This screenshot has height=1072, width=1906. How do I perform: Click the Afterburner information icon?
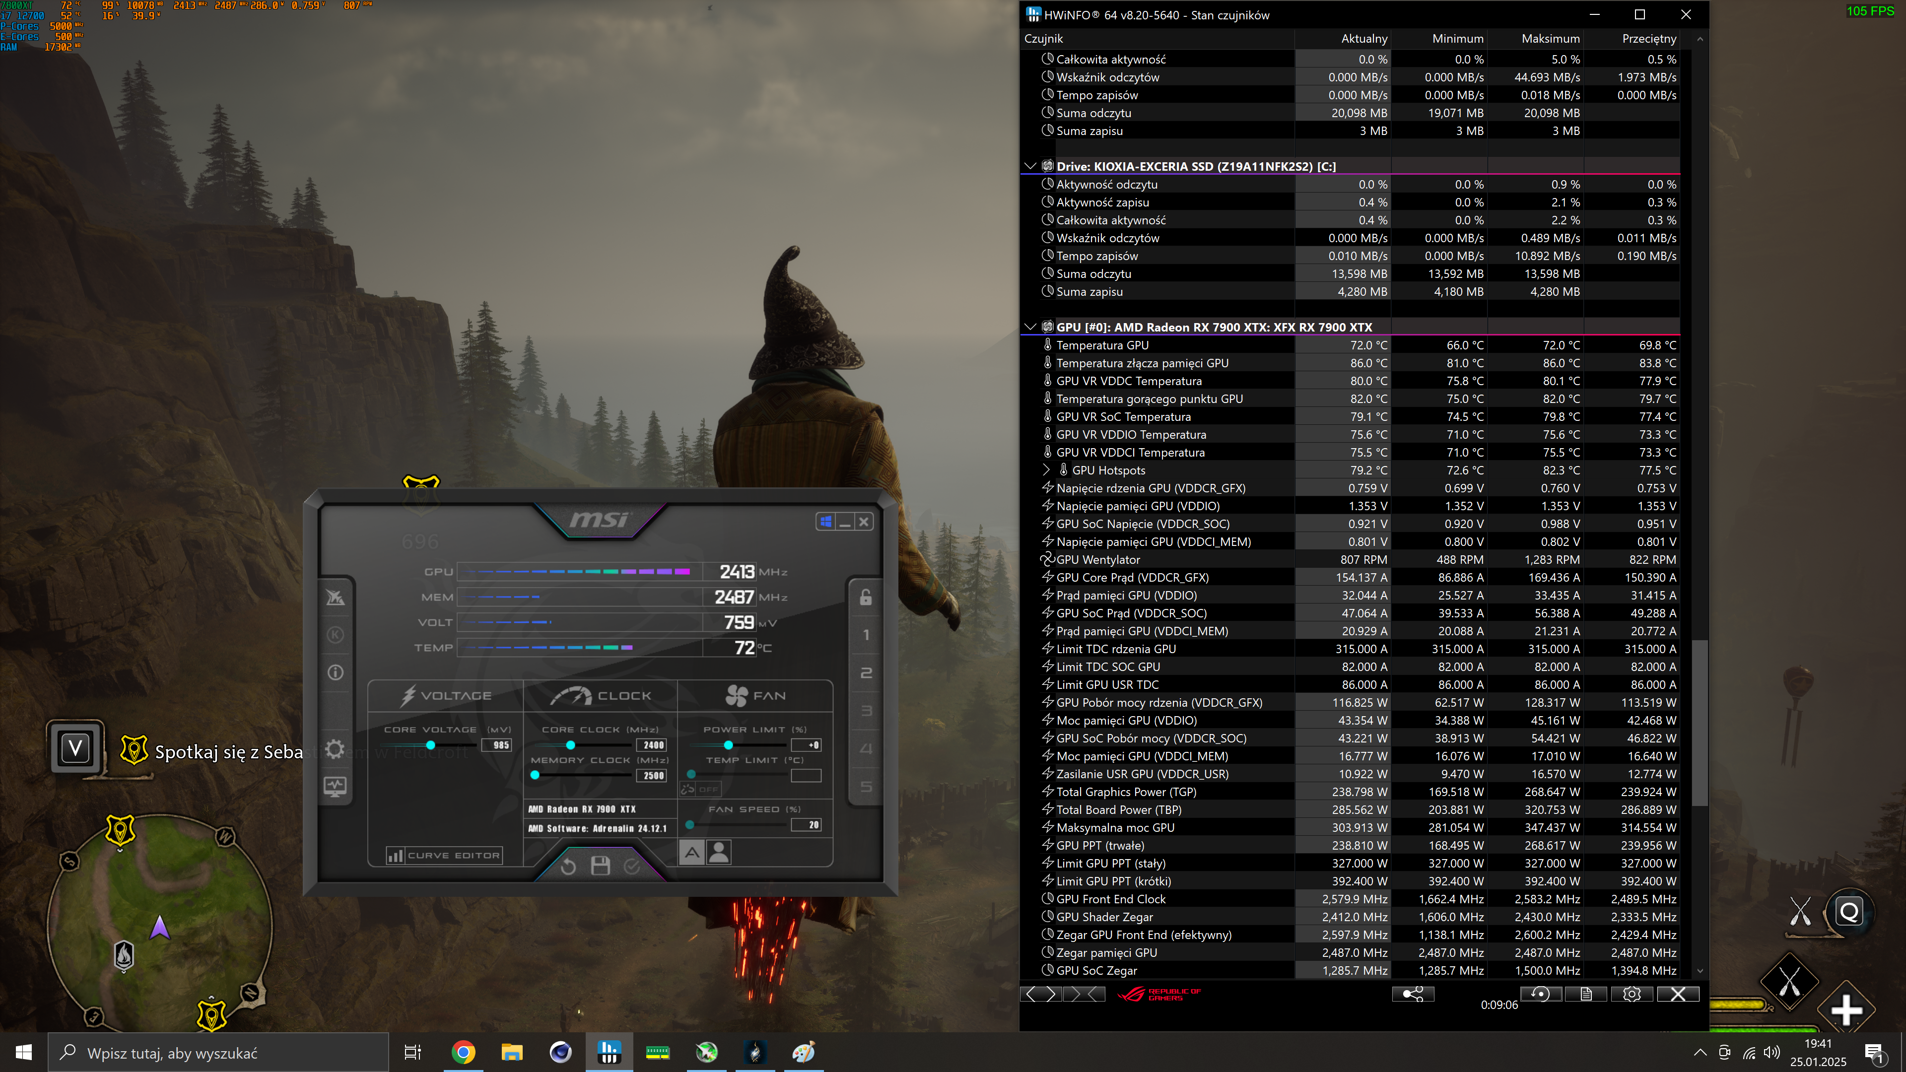pyautogui.click(x=335, y=672)
